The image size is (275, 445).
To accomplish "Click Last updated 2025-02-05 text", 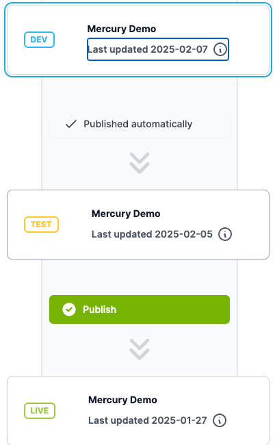I will (x=152, y=234).
